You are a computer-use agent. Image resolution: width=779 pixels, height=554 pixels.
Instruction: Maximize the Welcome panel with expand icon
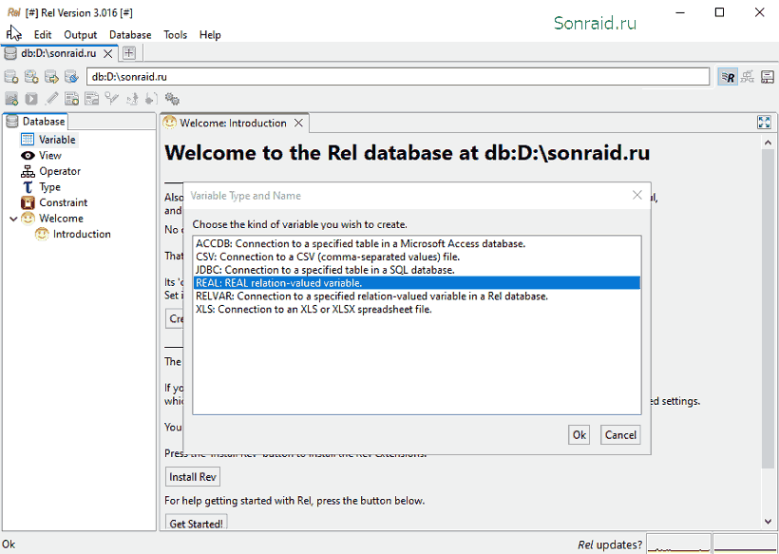coord(764,123)
